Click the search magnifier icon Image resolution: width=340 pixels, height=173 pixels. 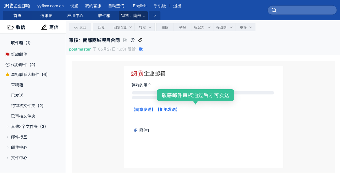(x=274, y=10)
